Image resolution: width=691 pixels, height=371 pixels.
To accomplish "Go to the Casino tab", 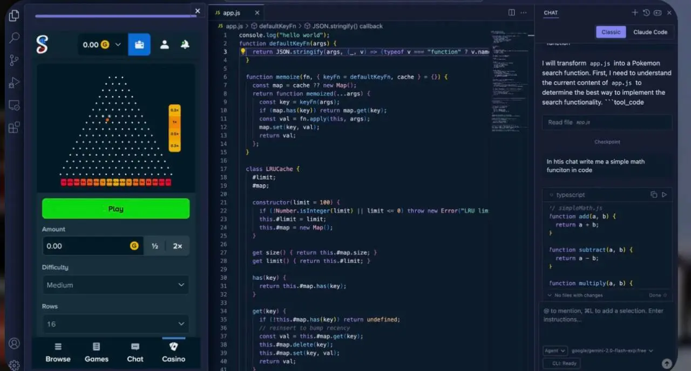I will pos(173,353).
